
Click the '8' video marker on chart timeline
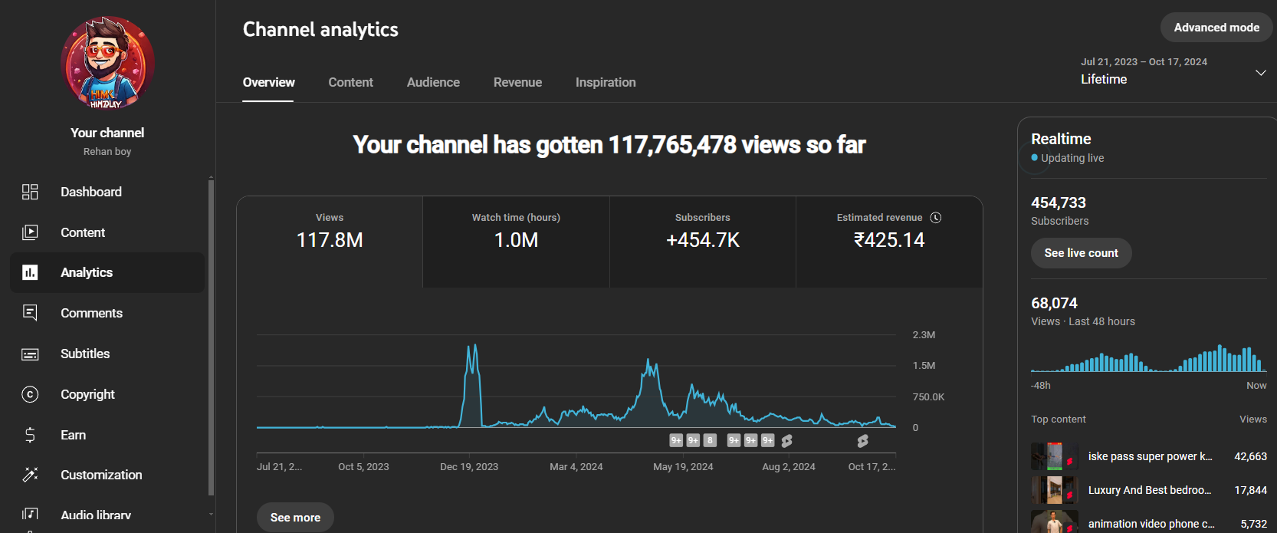710,440
